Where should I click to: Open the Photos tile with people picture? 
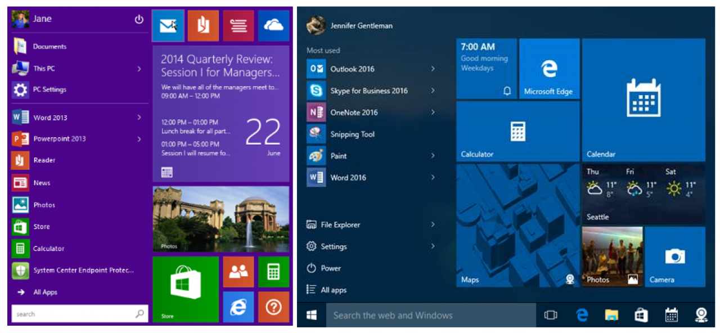(x=613, y=256)
